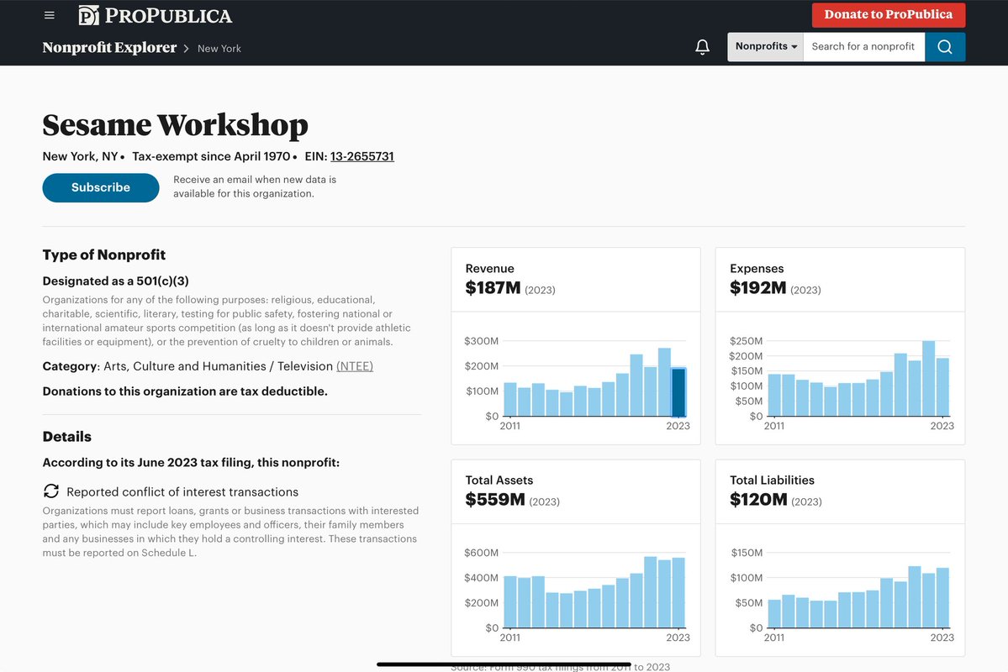Click the first 2011 bar in Revenue chart

(x=510, y=400)
